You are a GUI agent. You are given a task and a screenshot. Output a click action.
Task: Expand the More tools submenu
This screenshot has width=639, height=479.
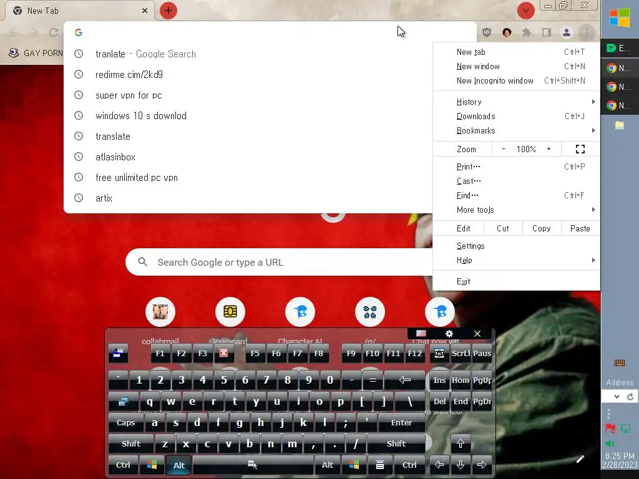[516, 210]
